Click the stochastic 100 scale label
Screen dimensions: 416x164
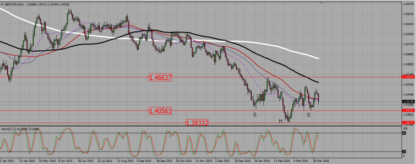[405, 128]
